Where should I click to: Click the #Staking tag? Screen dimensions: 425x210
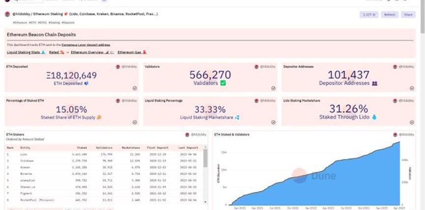tap(54, 23)
